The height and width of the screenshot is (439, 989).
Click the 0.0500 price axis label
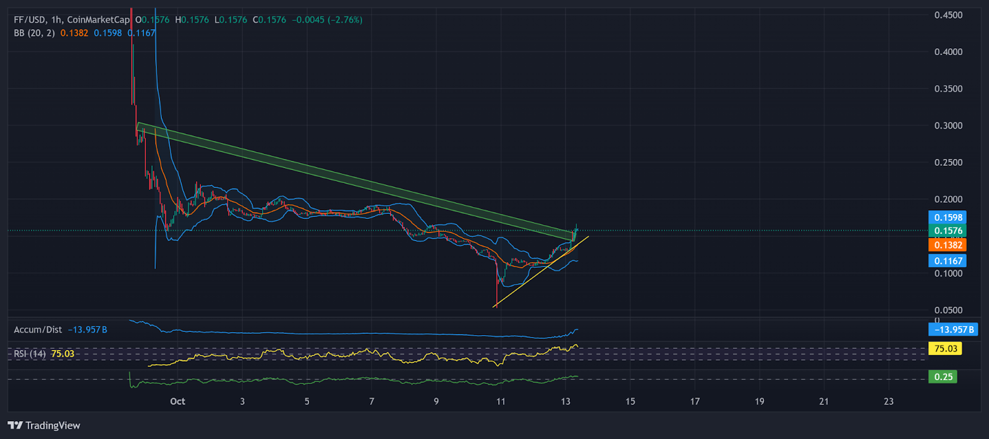pyautogui.click(x=948, y=310)
